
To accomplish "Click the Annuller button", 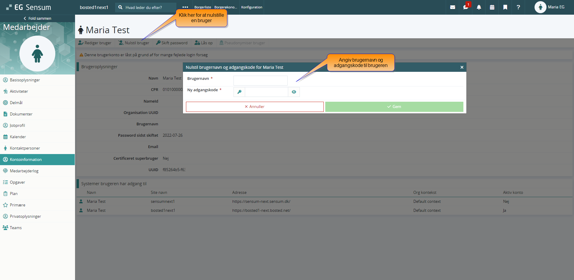I will pyautogui.click(x=255, y=107).
